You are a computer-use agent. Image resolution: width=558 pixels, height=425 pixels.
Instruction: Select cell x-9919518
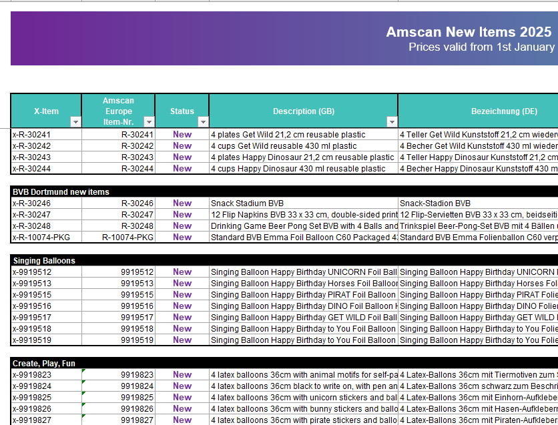coord(46,329)
